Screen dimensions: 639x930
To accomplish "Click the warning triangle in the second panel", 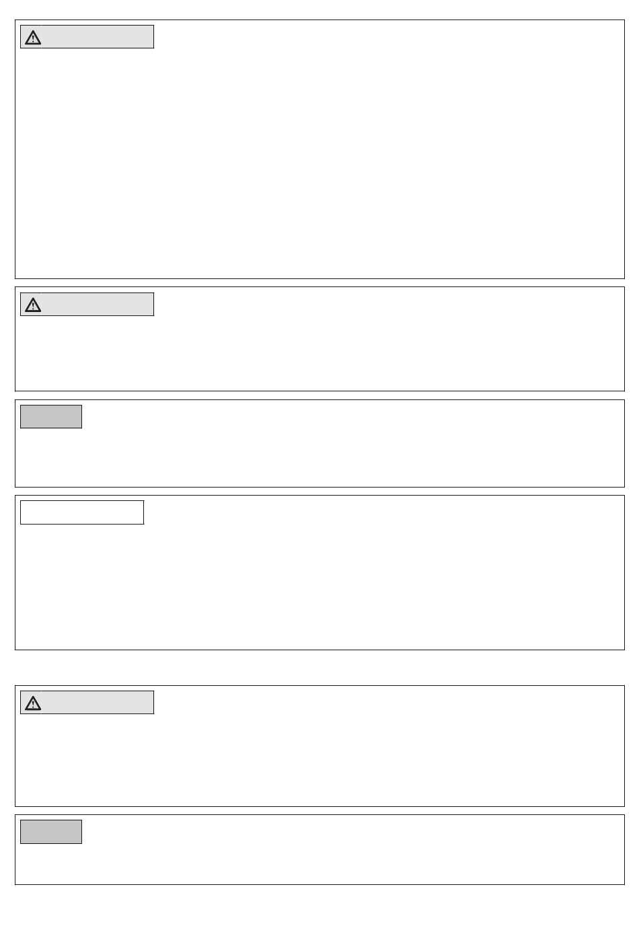I will pyautogui.click(x=33, y=305).
